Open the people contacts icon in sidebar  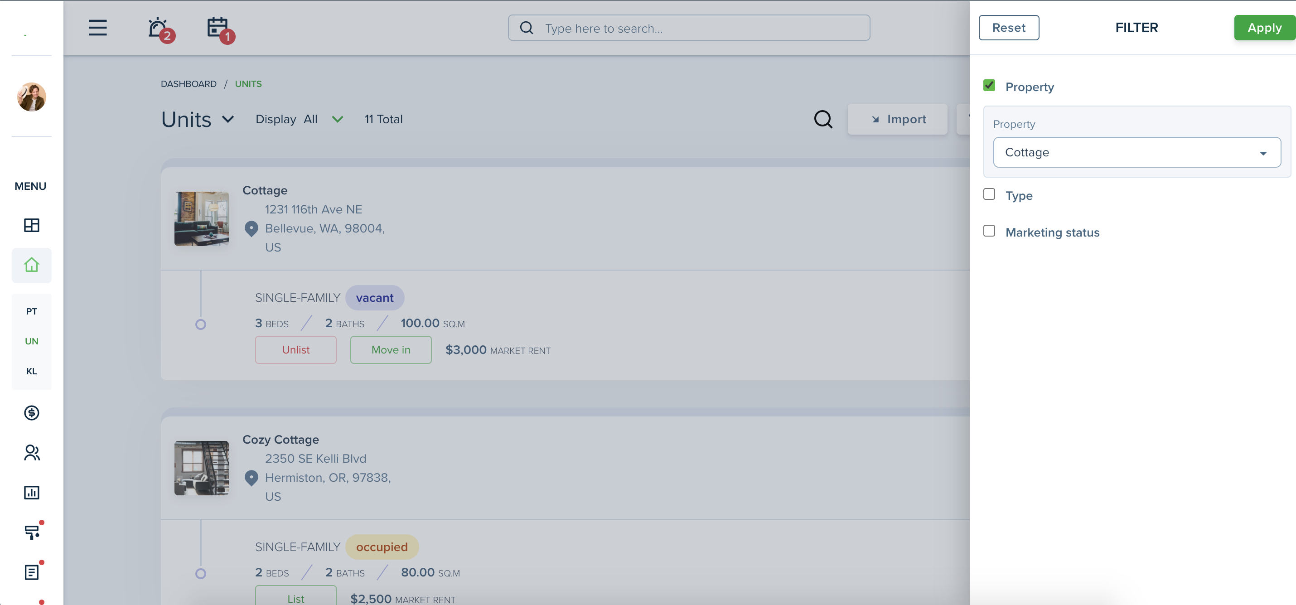point(31,452)
